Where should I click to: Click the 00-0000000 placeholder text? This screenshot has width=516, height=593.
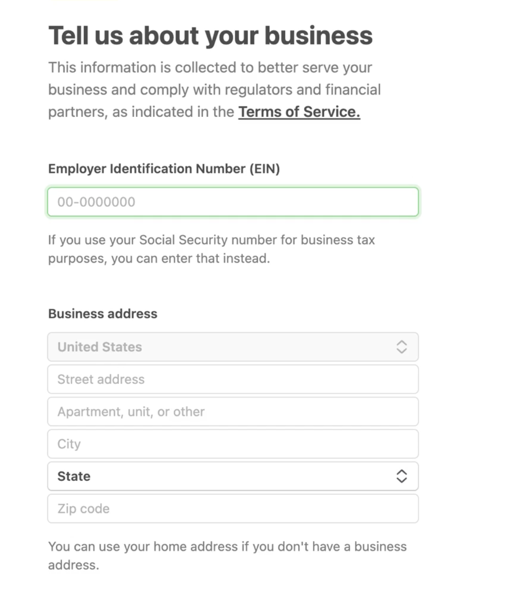[x=96, y=202]
